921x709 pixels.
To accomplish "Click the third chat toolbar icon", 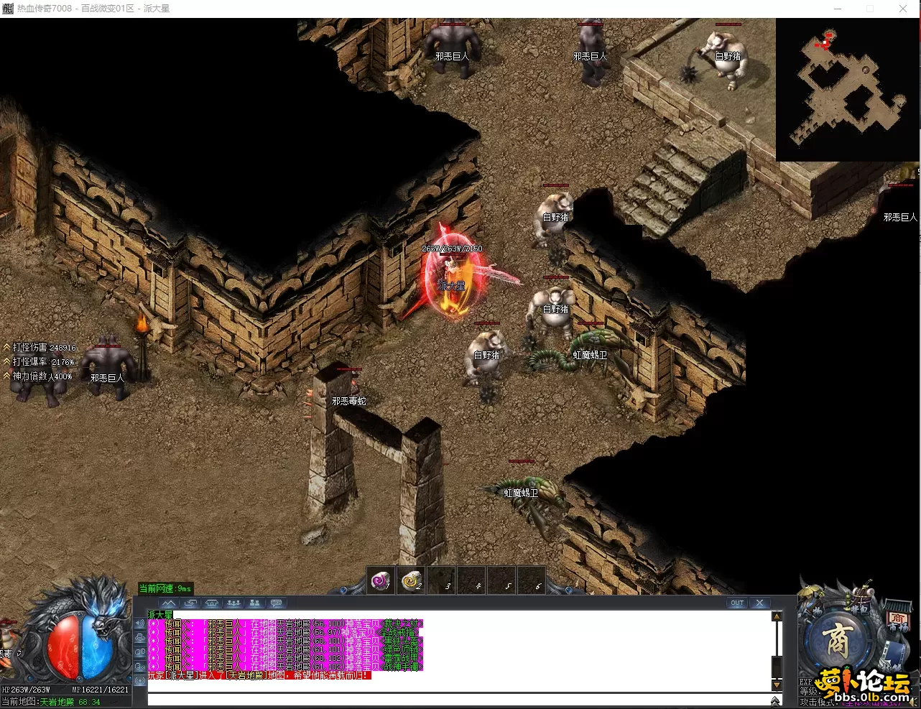I will [x=212, y=603].
